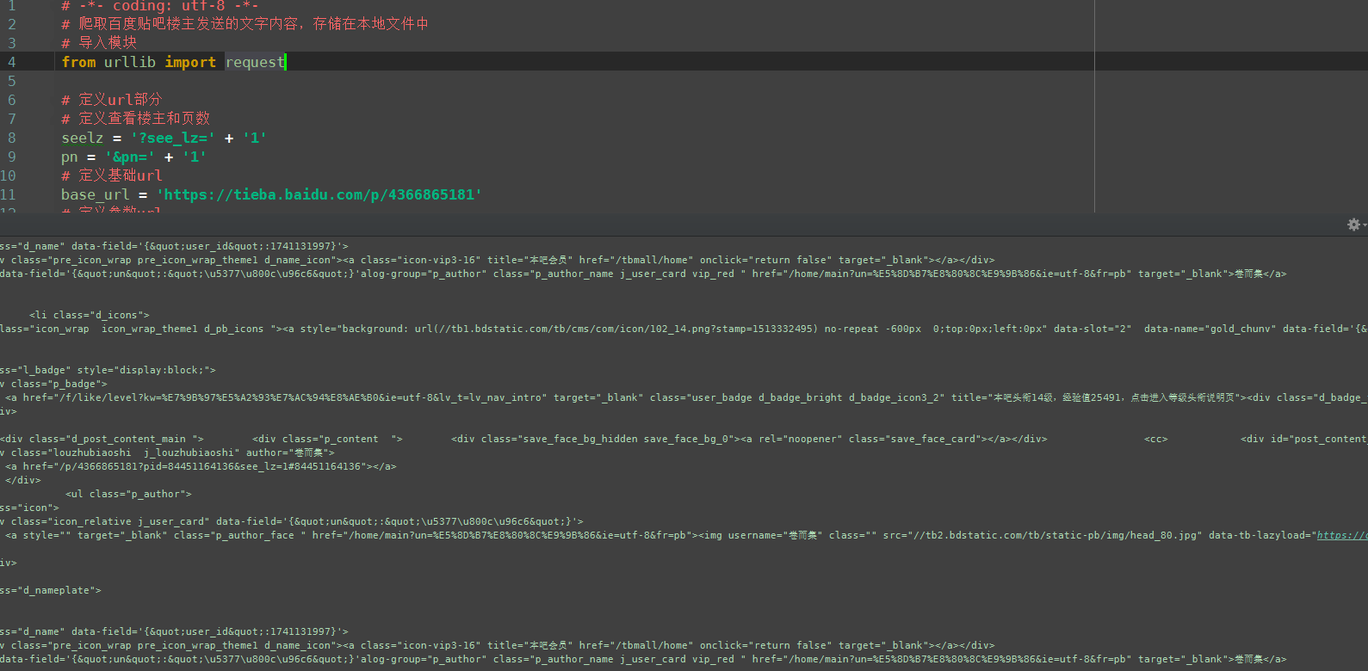Image resolution: width=1368 pixels, height=671 pixels.
Task: Click the 'l_badge' style output line
Action: pyautogui.click(x=108, y=370)
